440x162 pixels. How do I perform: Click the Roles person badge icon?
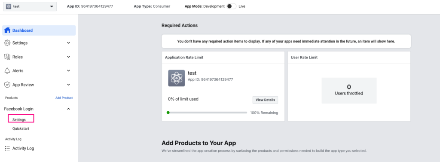point(7,57)
